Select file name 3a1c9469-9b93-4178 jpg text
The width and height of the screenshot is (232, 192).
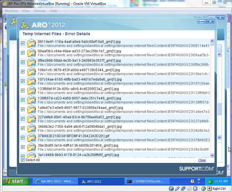[x=79, y=155]
